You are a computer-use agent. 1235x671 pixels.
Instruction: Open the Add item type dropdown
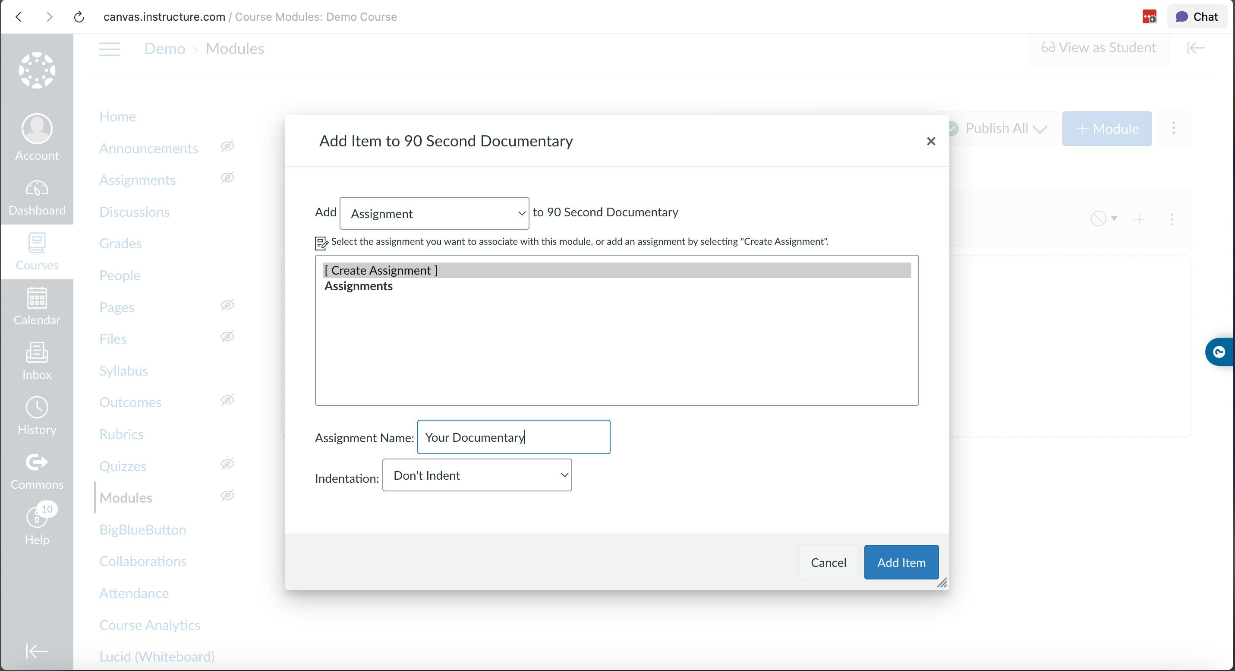[434, 213]
